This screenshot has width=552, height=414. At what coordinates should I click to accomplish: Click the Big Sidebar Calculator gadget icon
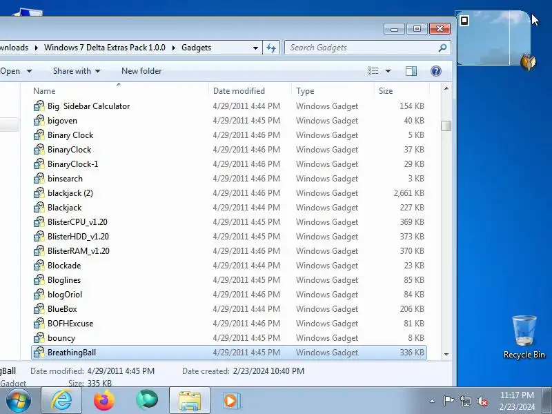[39, 106]
